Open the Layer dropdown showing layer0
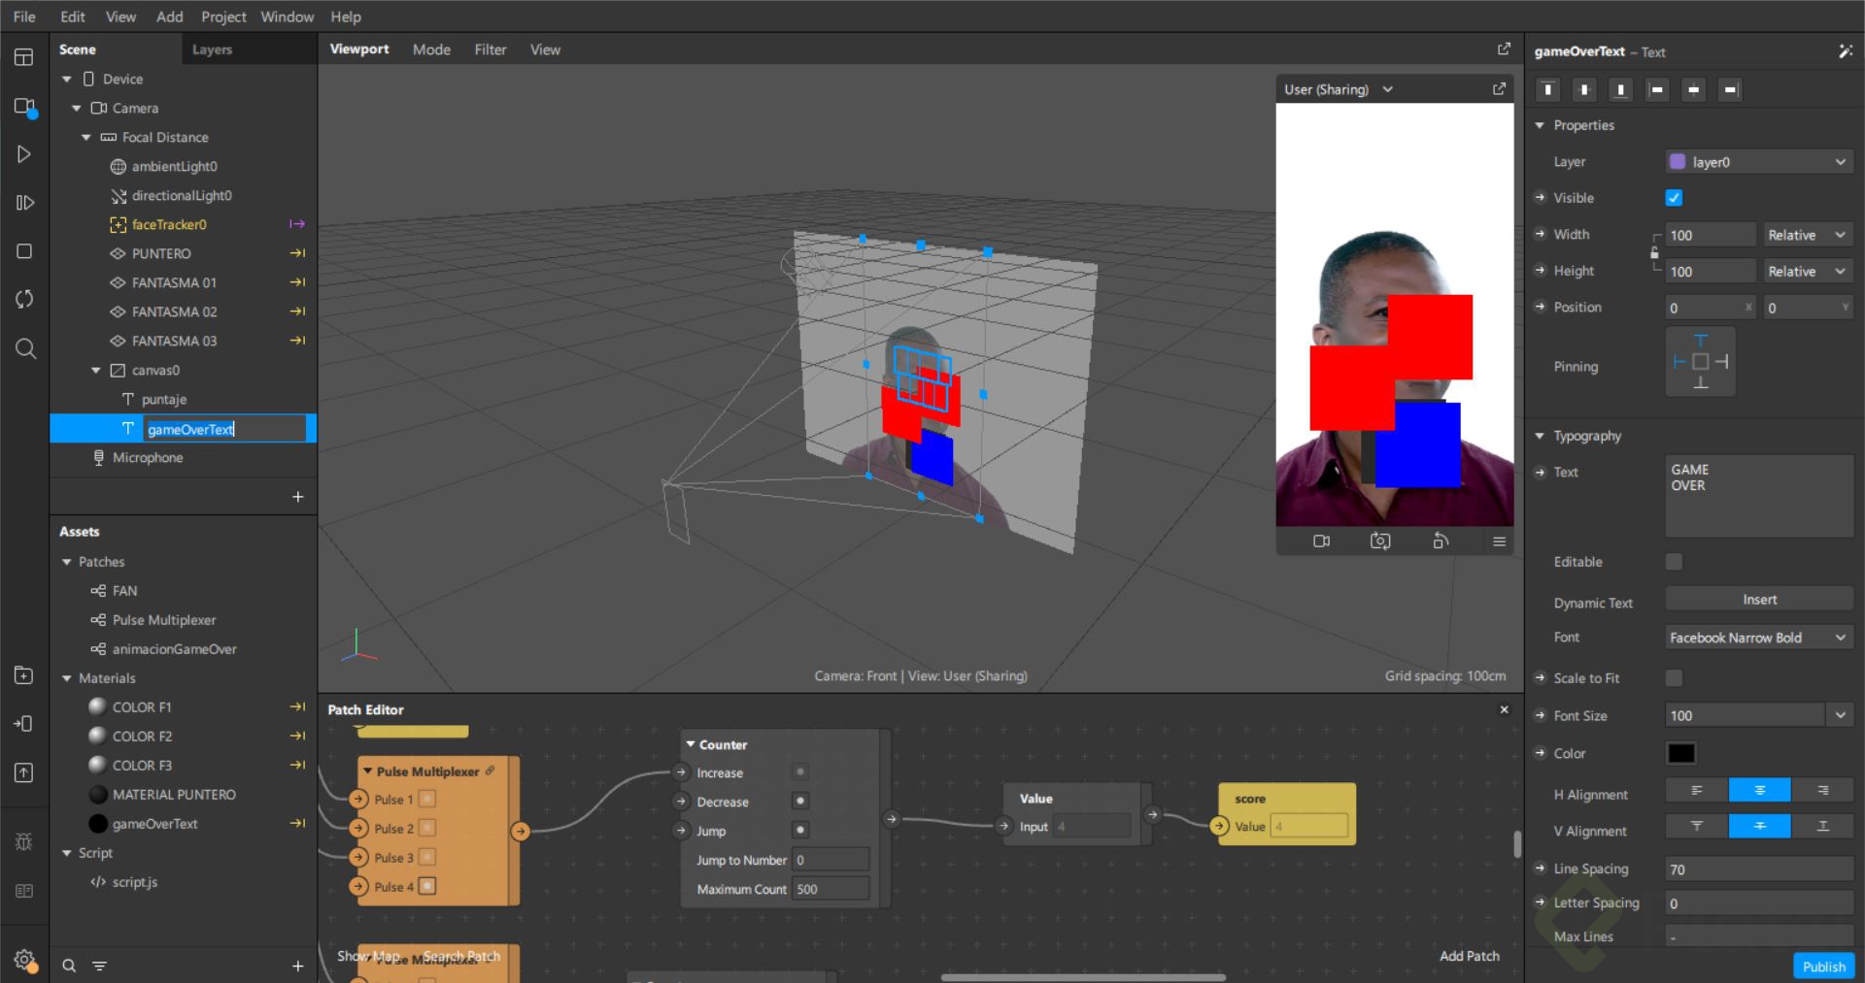The width and height of the screenshot is (1865, 983). [1758, 162]
